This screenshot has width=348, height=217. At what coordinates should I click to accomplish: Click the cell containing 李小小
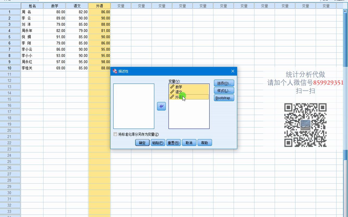(x=32, y=56)
